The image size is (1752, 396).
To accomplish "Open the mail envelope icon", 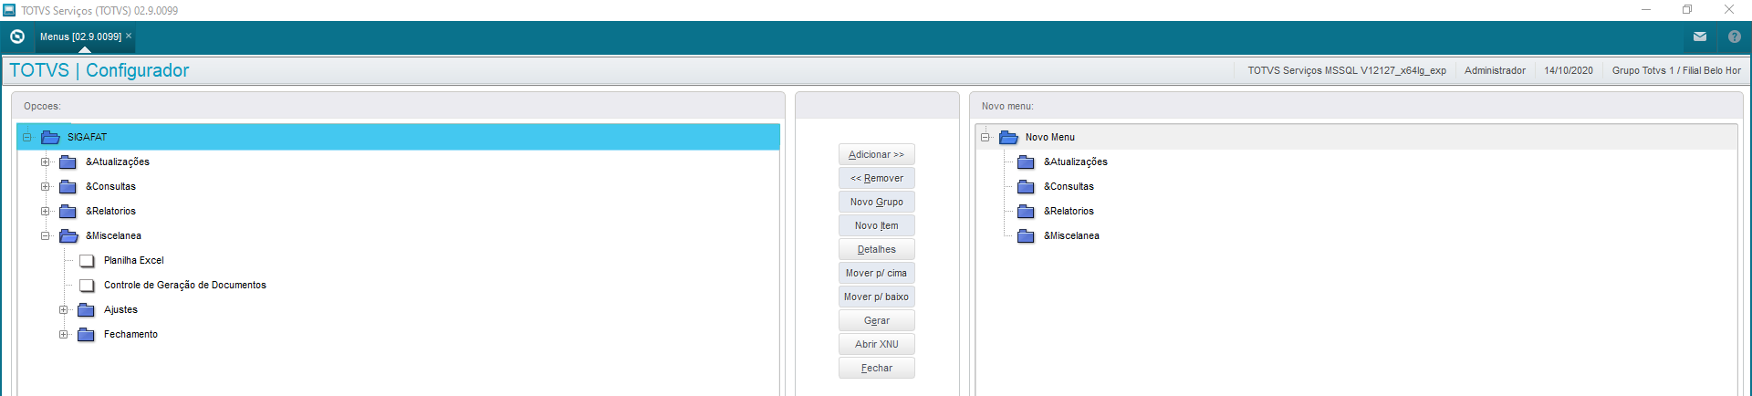I will pos(1700,36).
